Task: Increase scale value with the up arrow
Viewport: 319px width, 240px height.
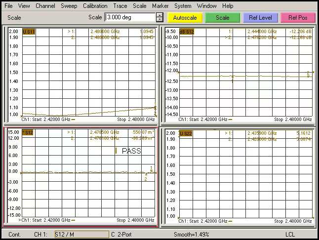Action: (x=159, y=15)
